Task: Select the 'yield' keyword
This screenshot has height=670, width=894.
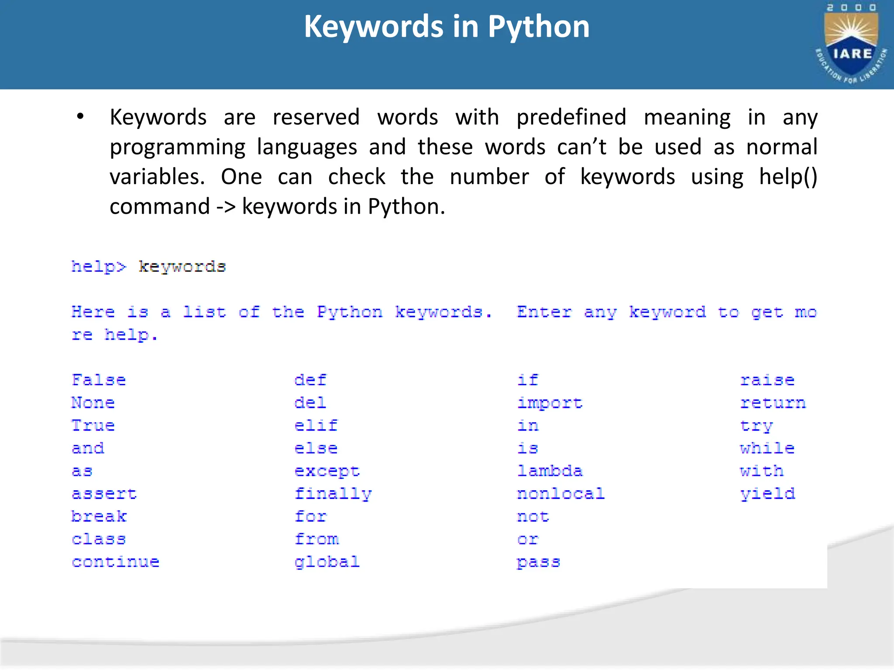Action: (767, 494)
